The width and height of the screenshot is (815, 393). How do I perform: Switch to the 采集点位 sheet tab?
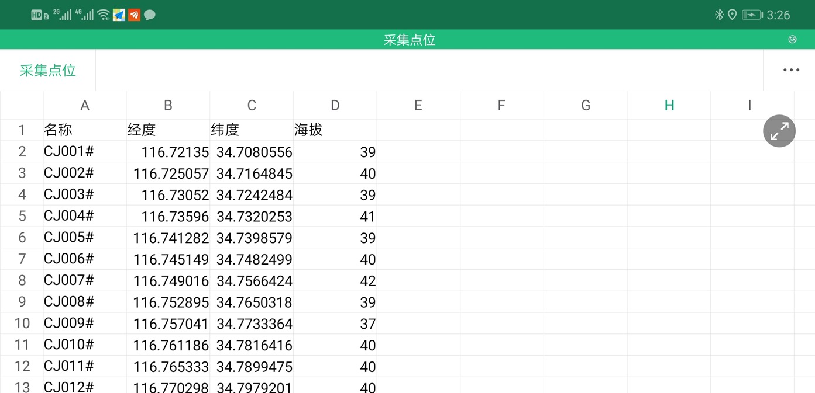coord(48,71)
